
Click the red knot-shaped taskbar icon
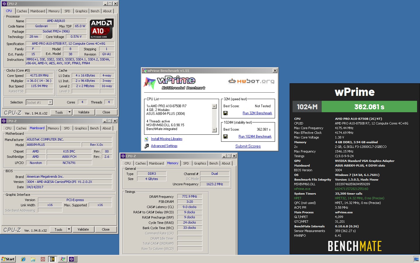click(43, 259)
